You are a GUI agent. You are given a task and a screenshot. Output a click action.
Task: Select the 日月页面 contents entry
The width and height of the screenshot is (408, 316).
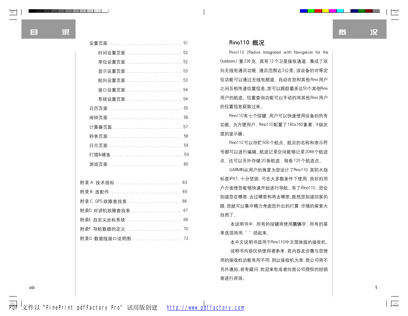click(139, 145)
